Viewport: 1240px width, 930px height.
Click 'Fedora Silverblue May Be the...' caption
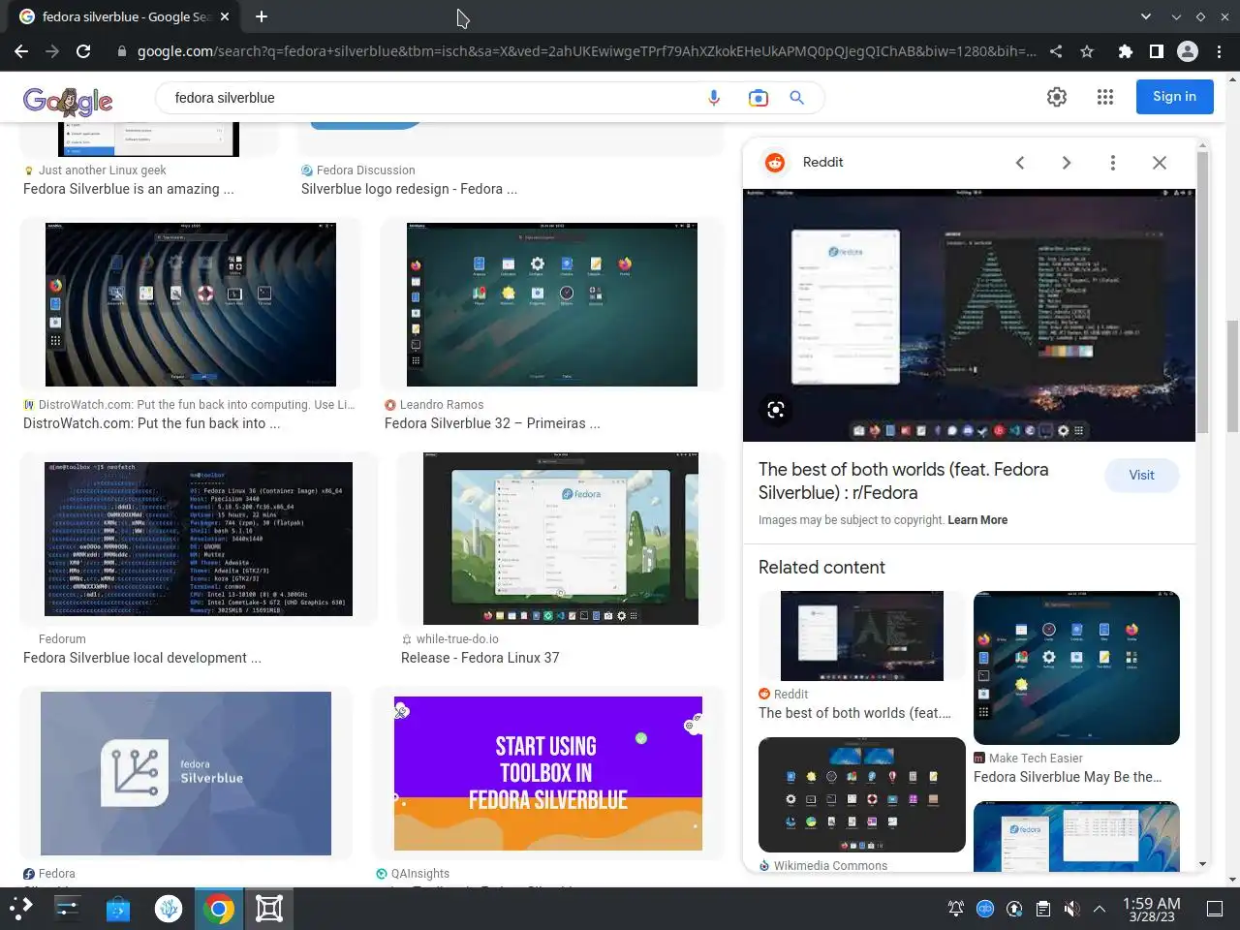point(1068,777)
